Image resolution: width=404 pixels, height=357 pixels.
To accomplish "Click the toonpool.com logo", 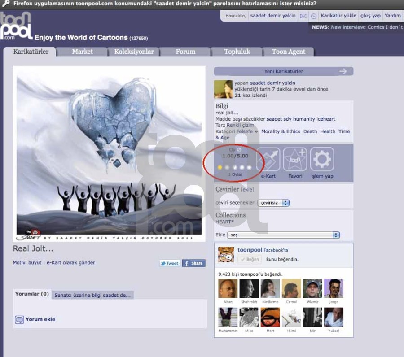I will (x=16, y=26).
